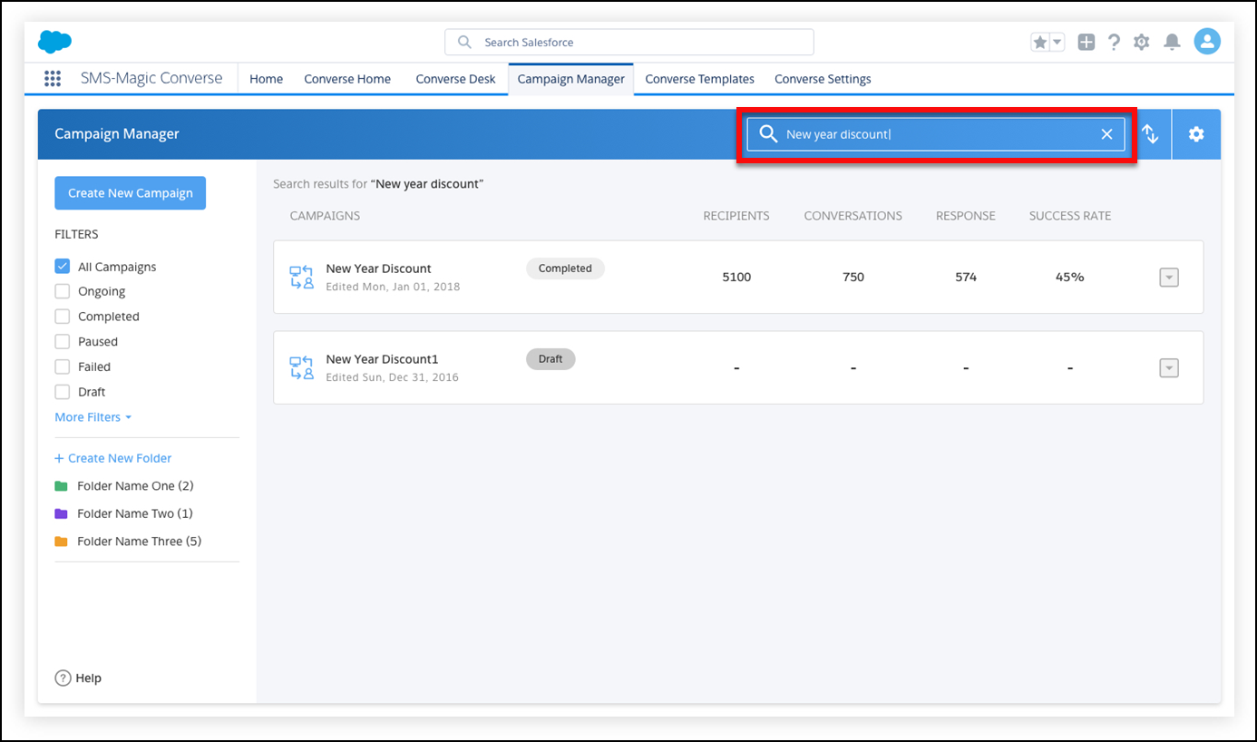Open the Converse Home tab
This screenshot has height=742, width=1257.
click(x=347, y=79)
